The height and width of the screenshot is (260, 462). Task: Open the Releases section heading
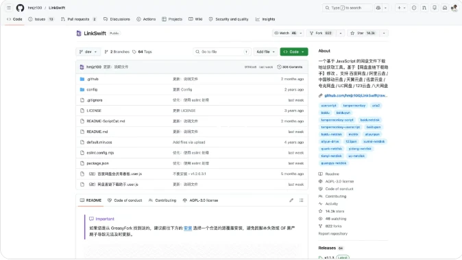pos(327,248)
